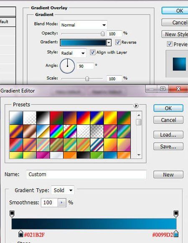Image resolution: width=188 pixels, height=243 pixels.
Task: Click the Load... button
Action: [168, 135]
